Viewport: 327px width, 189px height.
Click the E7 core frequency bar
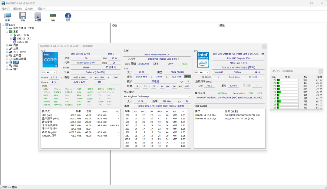288,102
